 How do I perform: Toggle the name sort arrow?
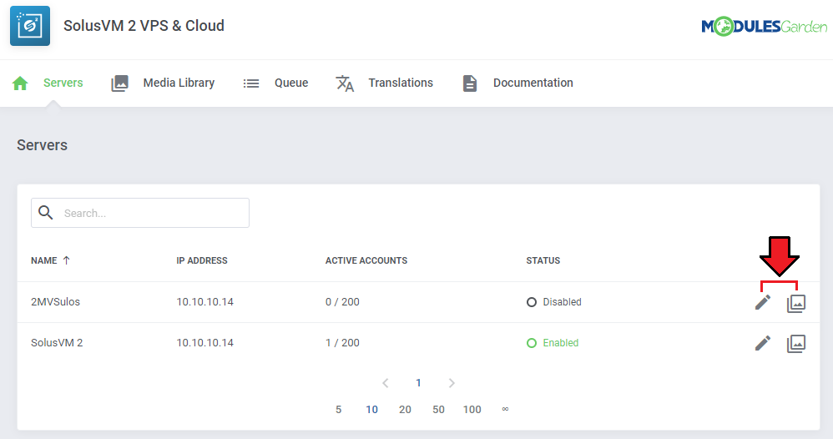click(67, 260)
